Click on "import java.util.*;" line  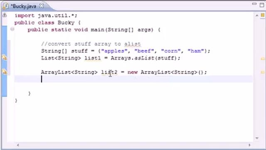click(x=46, y=16)
